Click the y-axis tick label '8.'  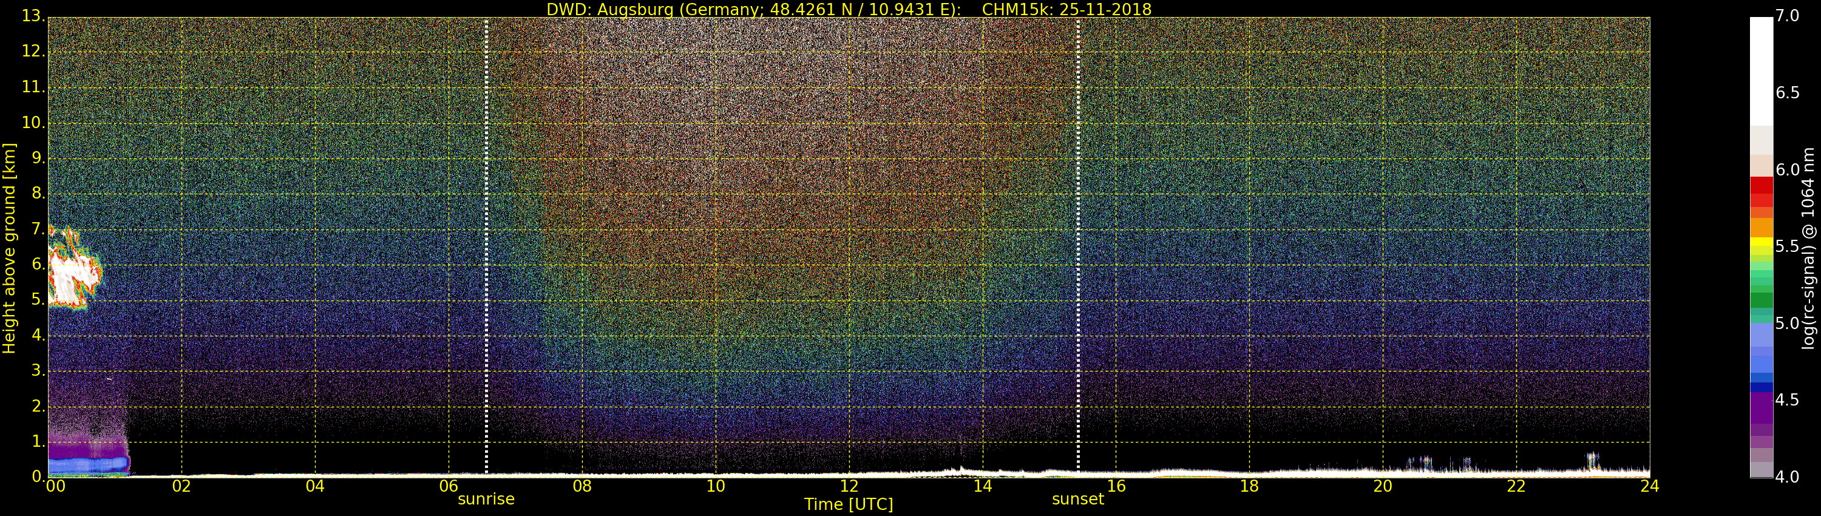coord(38,194)
